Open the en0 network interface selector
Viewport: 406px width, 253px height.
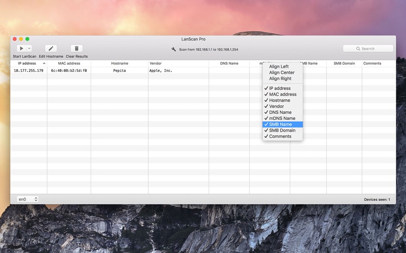(28, 199)
